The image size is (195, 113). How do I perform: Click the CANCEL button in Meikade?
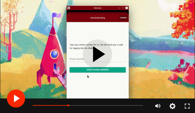click(x=123, y=18)
